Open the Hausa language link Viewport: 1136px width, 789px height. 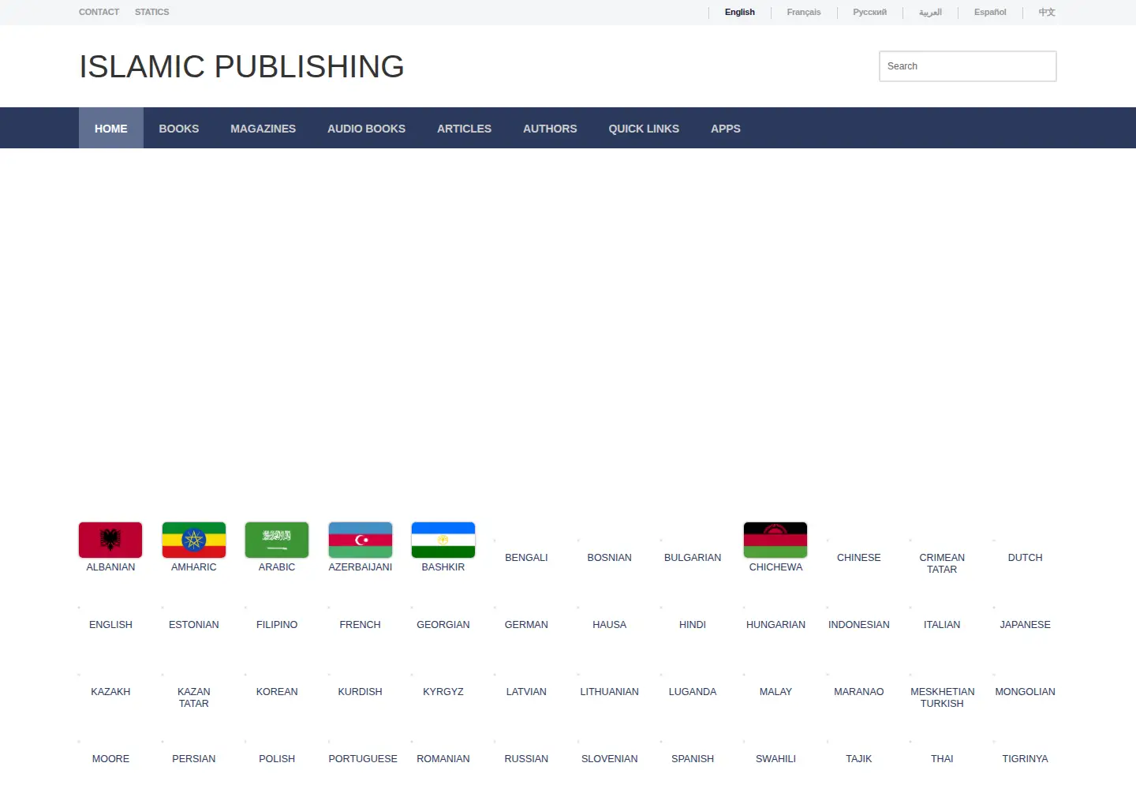610,625
